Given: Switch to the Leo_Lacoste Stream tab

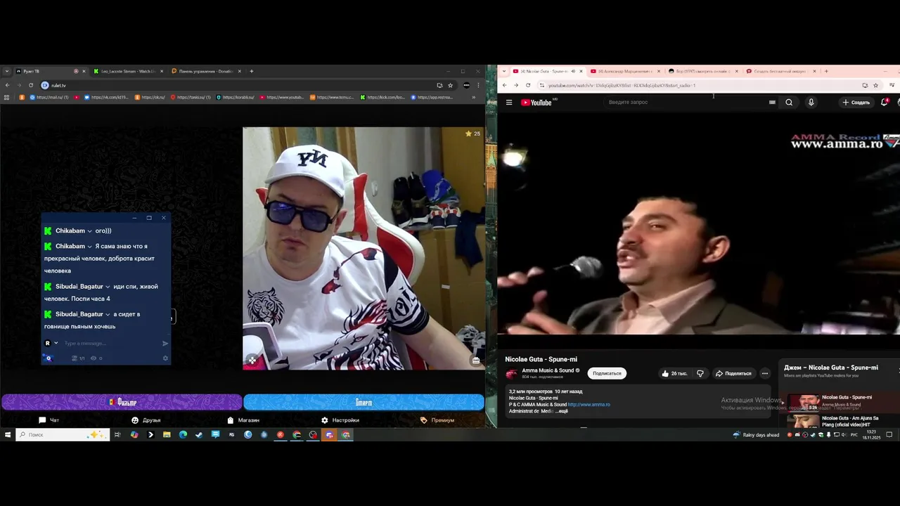Looking at the screenshot, I should [x=128, y=71].
